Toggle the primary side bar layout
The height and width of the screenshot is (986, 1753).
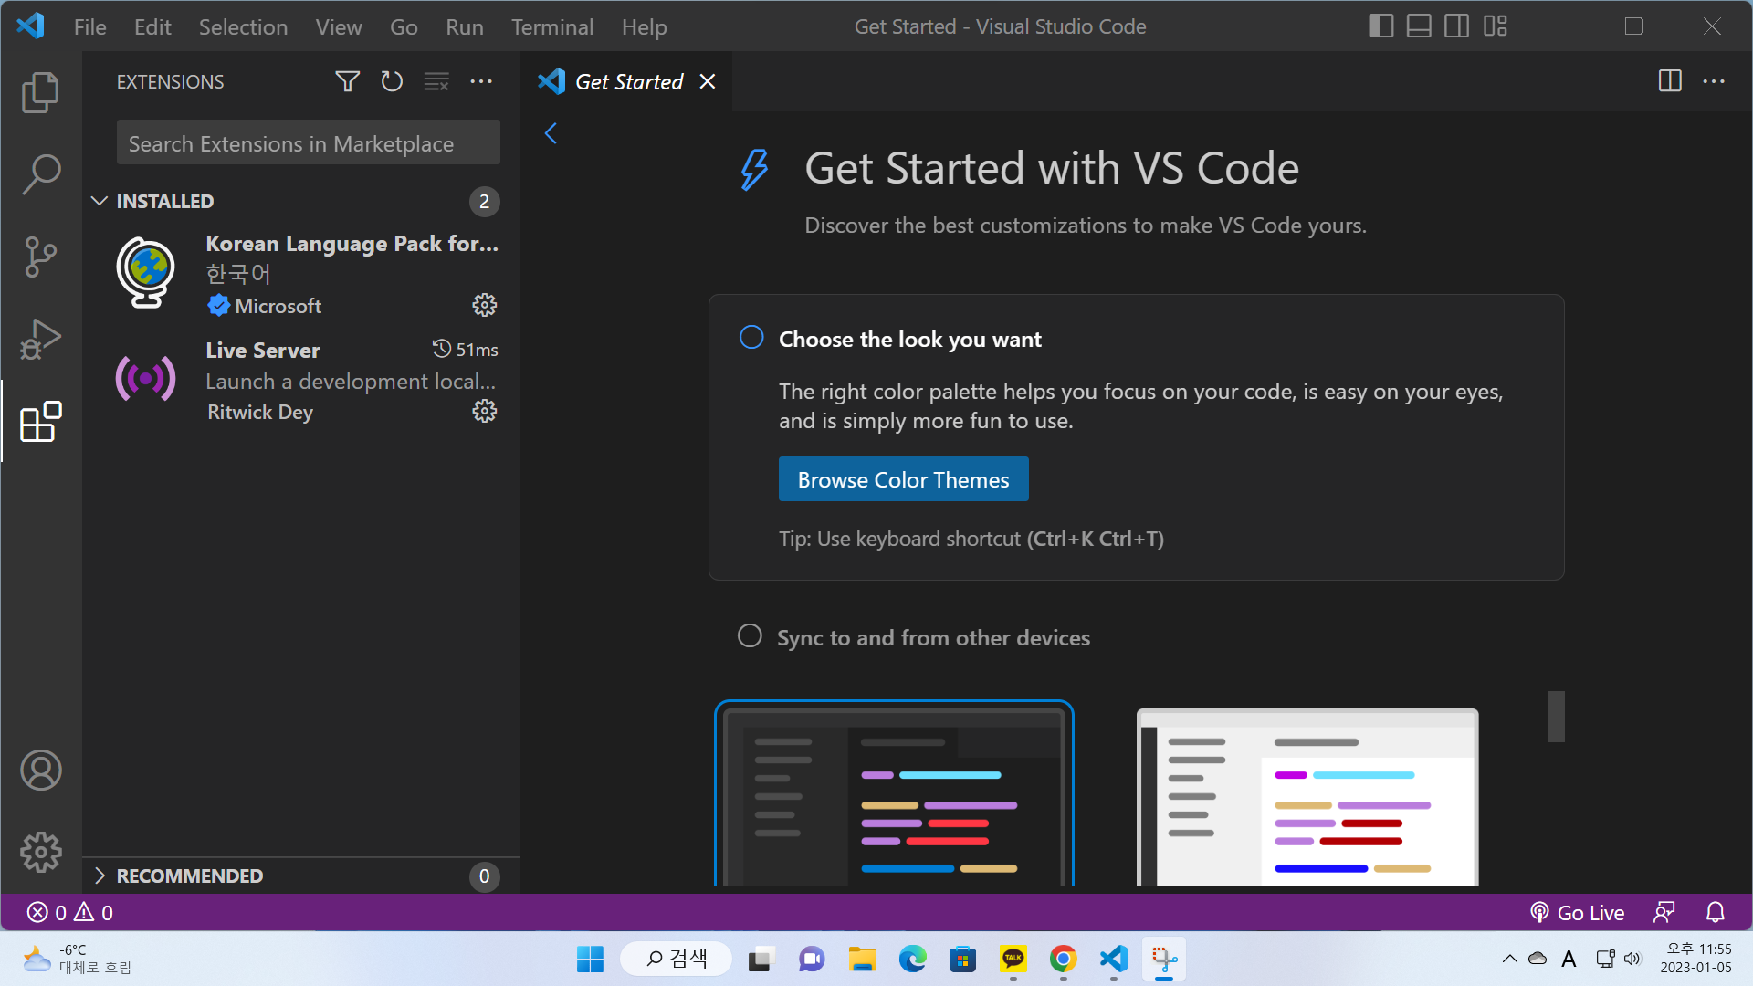point(1381,26)
